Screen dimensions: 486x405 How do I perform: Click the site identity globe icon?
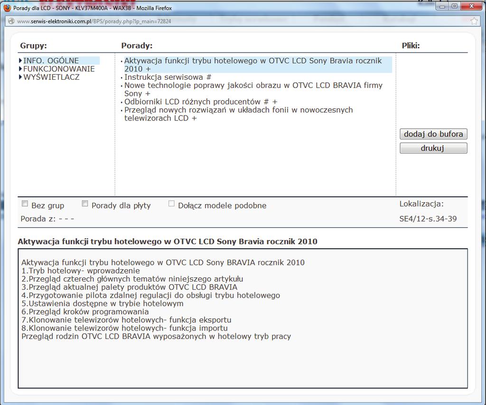pyautogui.click(x=11, y=21)
